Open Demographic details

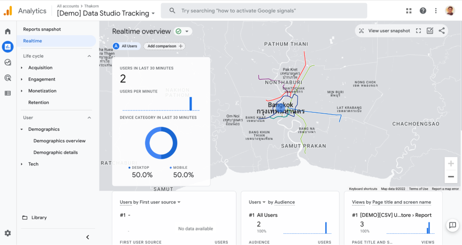pyautogui.click(x=55, y=153)
